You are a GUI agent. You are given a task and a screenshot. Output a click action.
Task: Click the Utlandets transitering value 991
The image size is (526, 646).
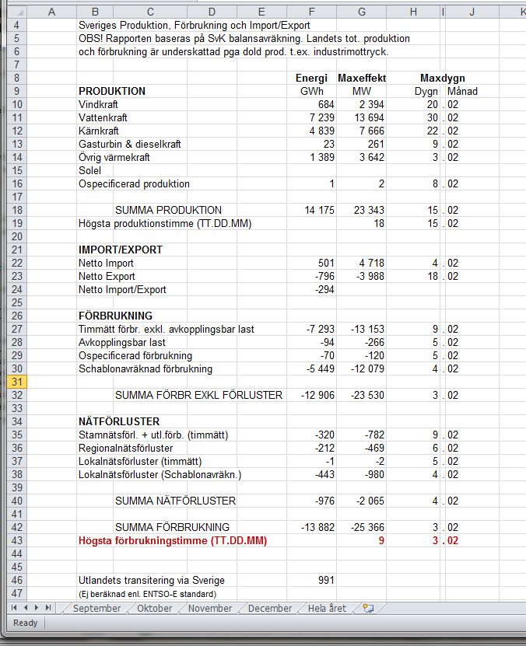pos(324,580)
